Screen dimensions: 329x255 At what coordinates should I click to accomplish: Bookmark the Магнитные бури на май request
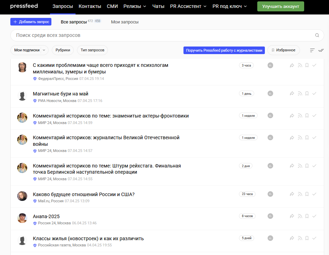307,93
